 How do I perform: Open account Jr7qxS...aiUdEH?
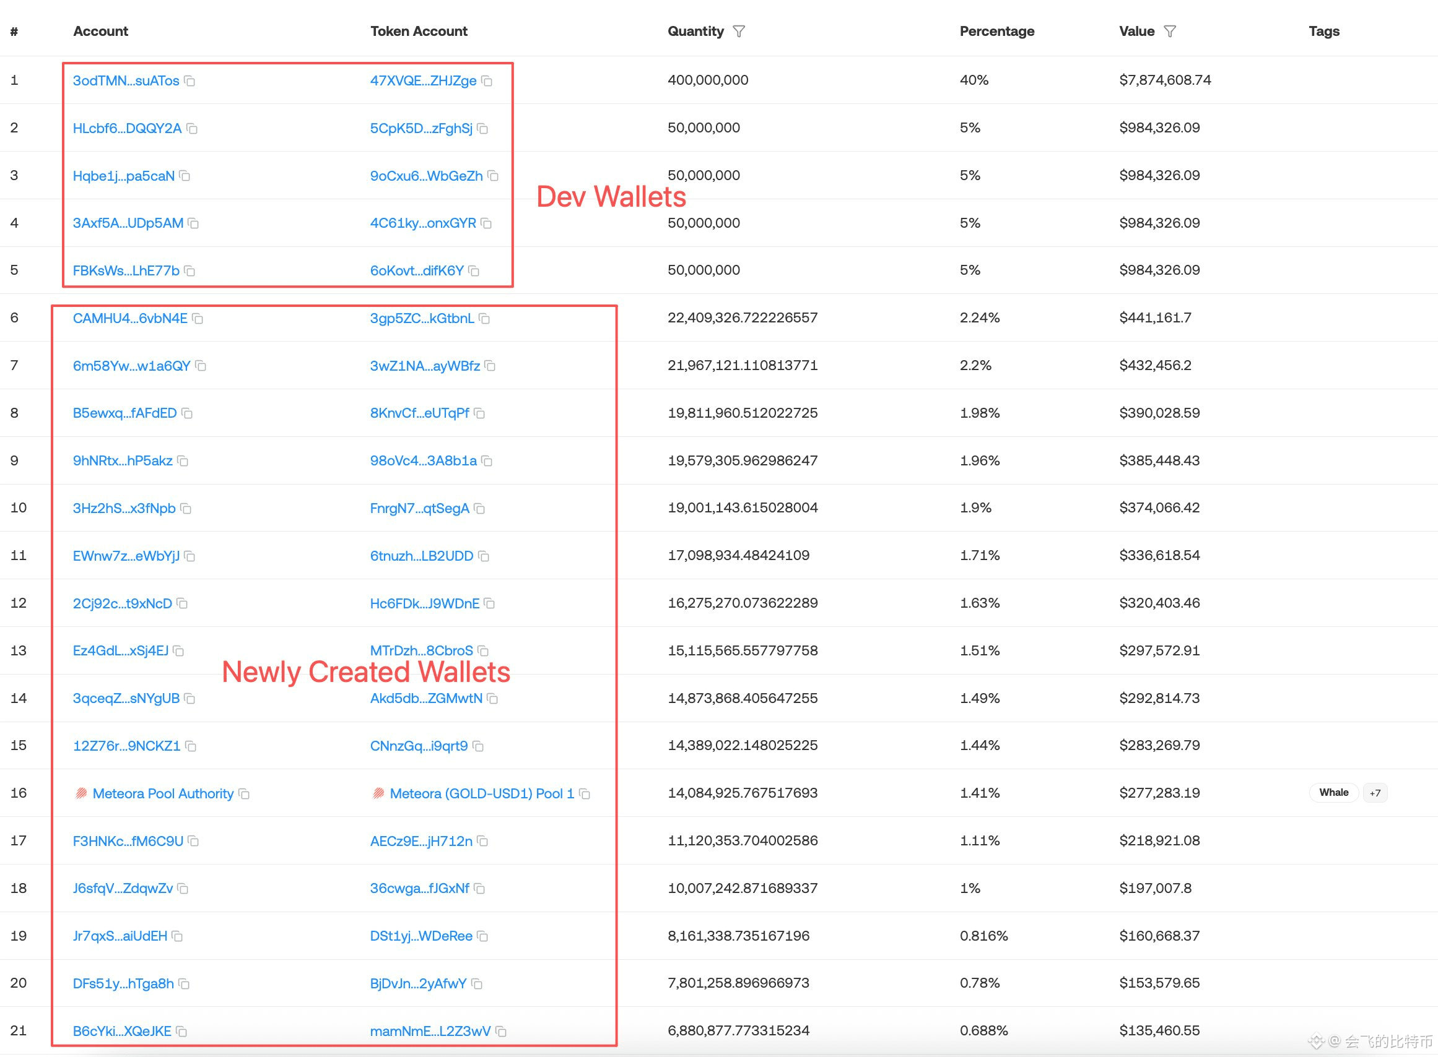pyautogui.click(x=120, y=936)
